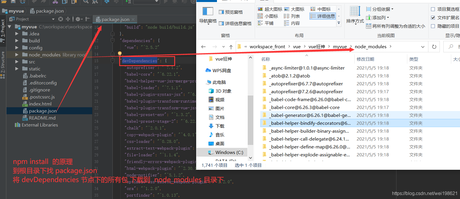The image size is (460, 199).
Task: Go up one folder level in Explorer
Action: pos(231,47)
